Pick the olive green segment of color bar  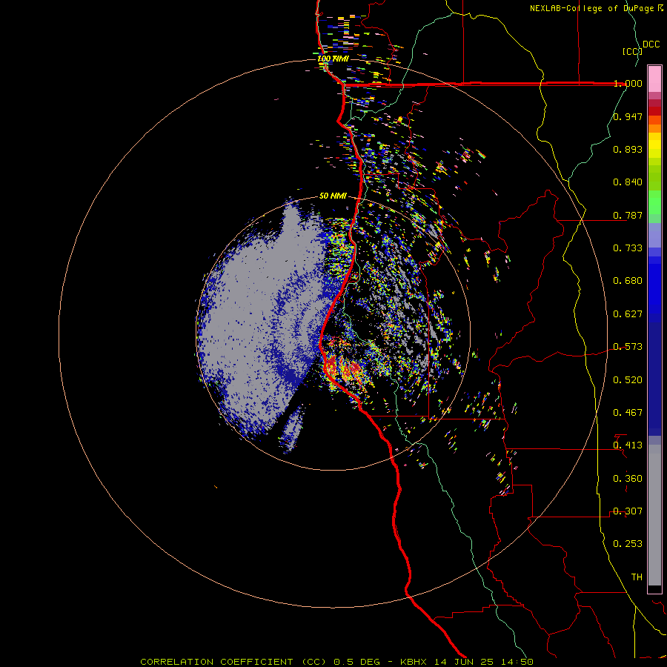point(654,178)
